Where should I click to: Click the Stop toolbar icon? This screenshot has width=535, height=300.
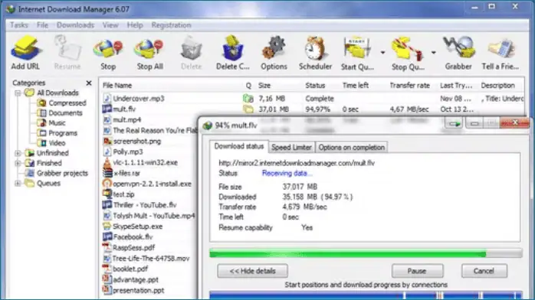tap(108, 53)
